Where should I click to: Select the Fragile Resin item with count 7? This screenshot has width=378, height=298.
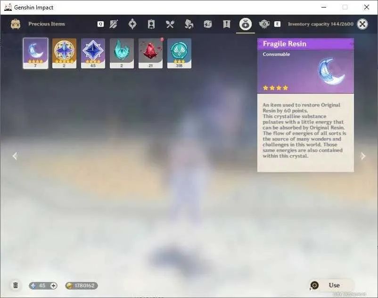36,53
